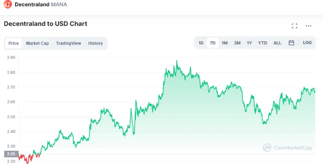Click the 2.25 starting price label
Image resolution: width=323 pixels, height=164 pixels.
[x=10, y=154]
